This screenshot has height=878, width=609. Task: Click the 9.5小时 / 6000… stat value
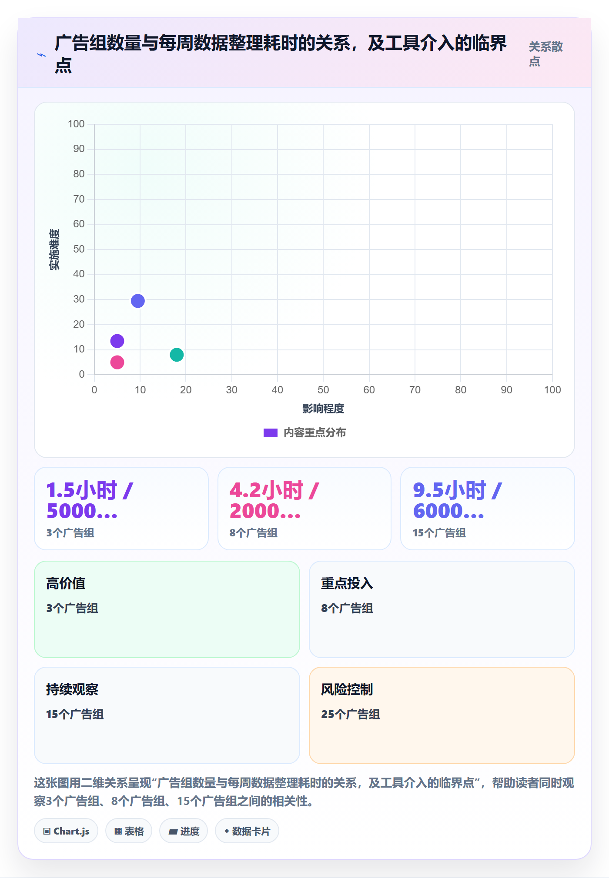(458, 500)
